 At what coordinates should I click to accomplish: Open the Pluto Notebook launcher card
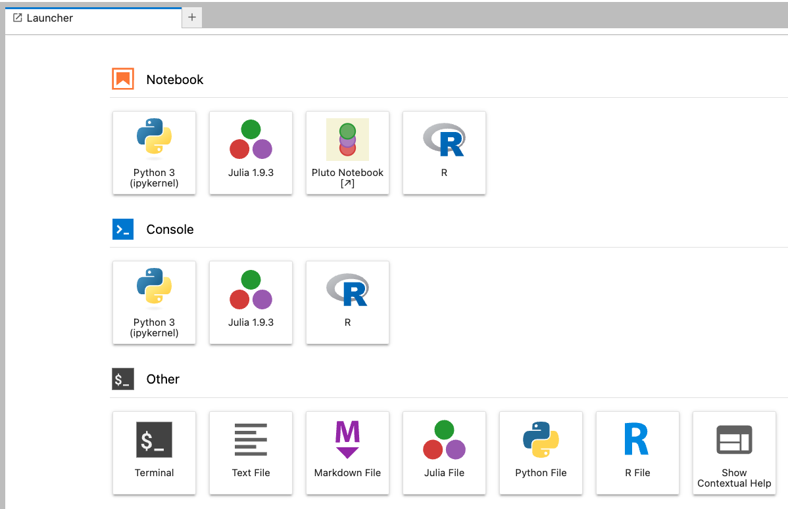tap(347, 152)
